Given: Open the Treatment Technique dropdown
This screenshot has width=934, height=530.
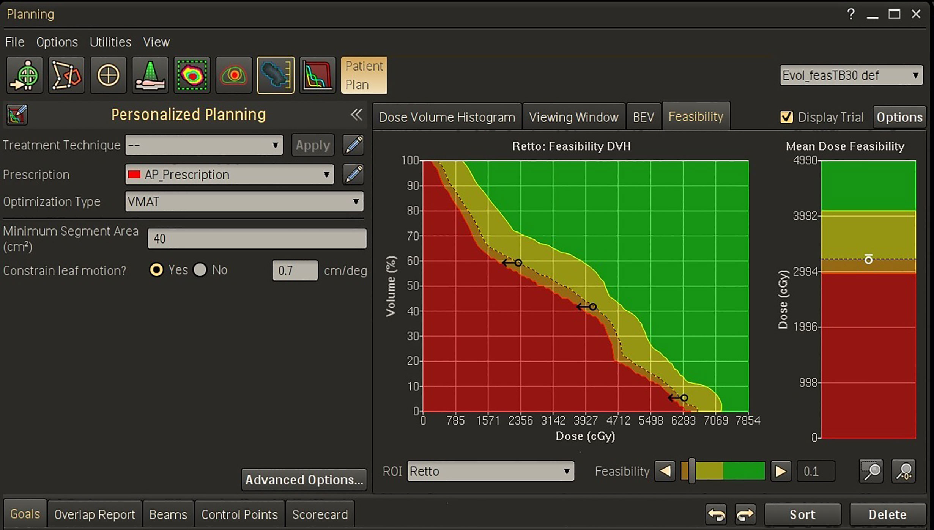Looking at the screenshot, I should 204,145.
